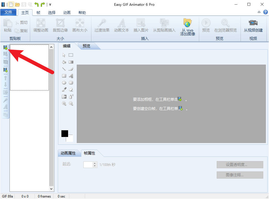Open the 文件 menu
This screenshot has width=269, height=199.
pyautogui.click(x=8, y=12)
